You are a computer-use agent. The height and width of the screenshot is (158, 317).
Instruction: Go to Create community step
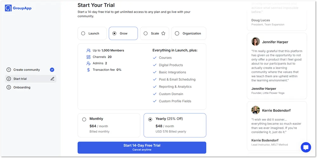pyautogui.click(x=30, y=70)
